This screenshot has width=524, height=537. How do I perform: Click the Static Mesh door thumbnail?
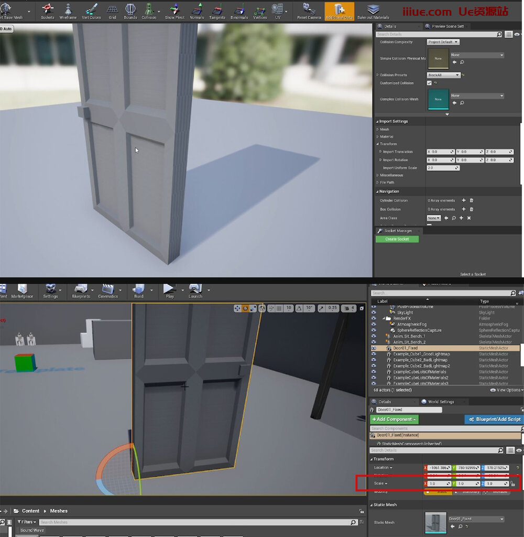(x=435, y=523)
